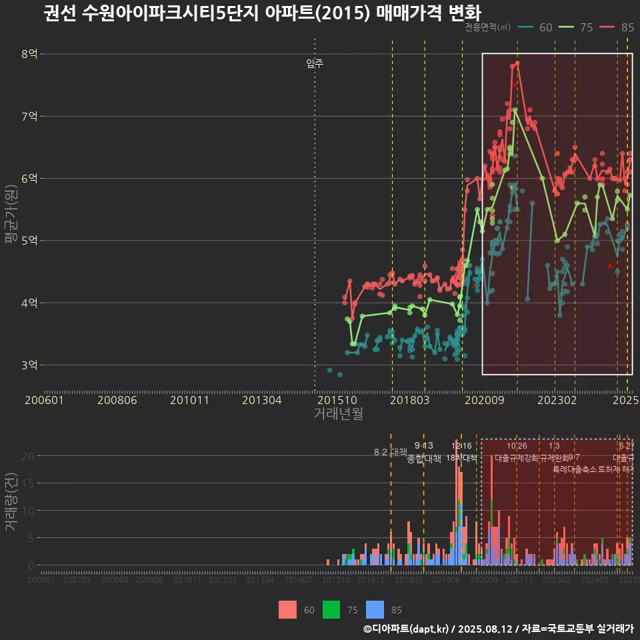Click the 20 label on volume axis
The width and height of the screenshot is (640, 640).
(x=28, y=456)
